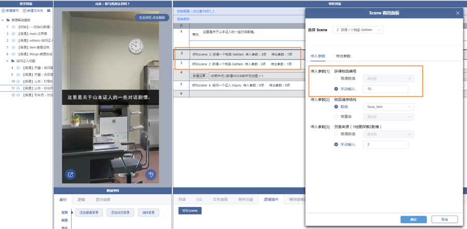Open the Save_Item array dropdown
This screenshot has height=229, width=467.
click(x=389, y=107)
